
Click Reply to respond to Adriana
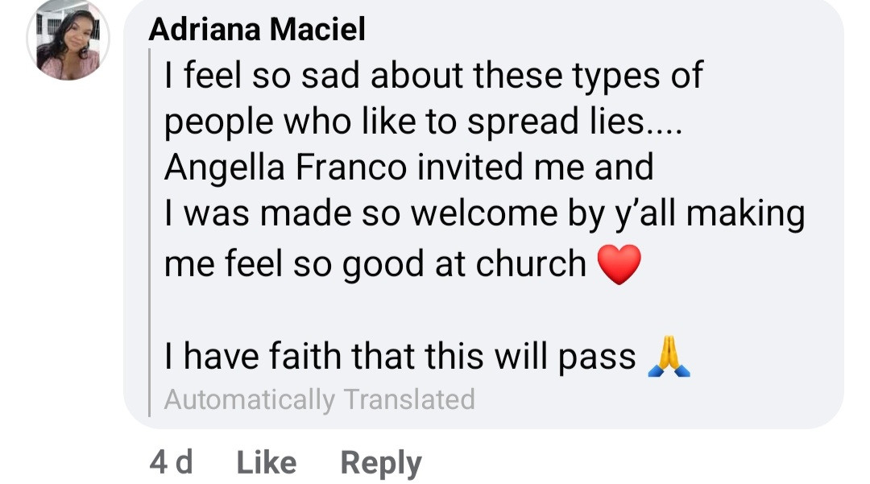click(x=380, y=461)
